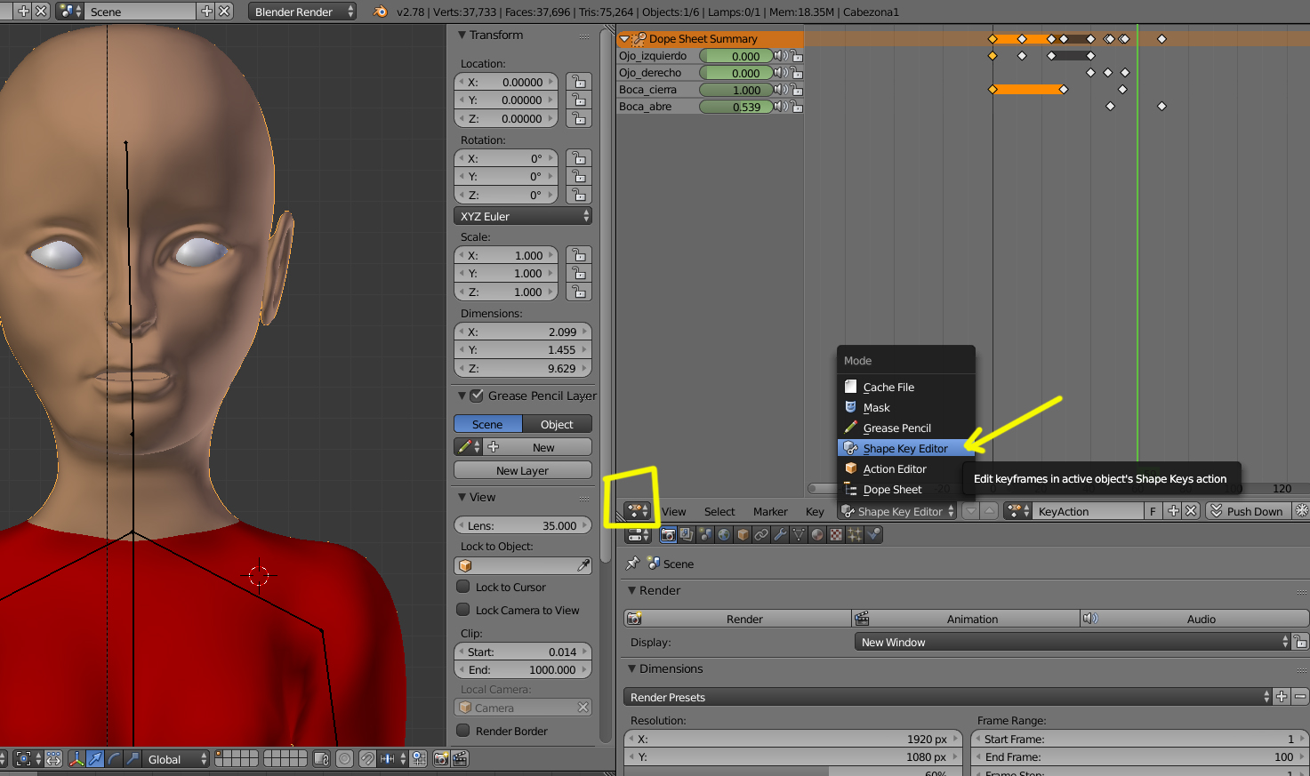Open mesh Data properties triangle icon
1310x776 pixels.
[799, 534]
